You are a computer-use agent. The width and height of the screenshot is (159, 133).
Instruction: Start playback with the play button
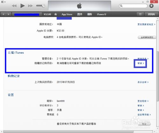tap(23, 6)
